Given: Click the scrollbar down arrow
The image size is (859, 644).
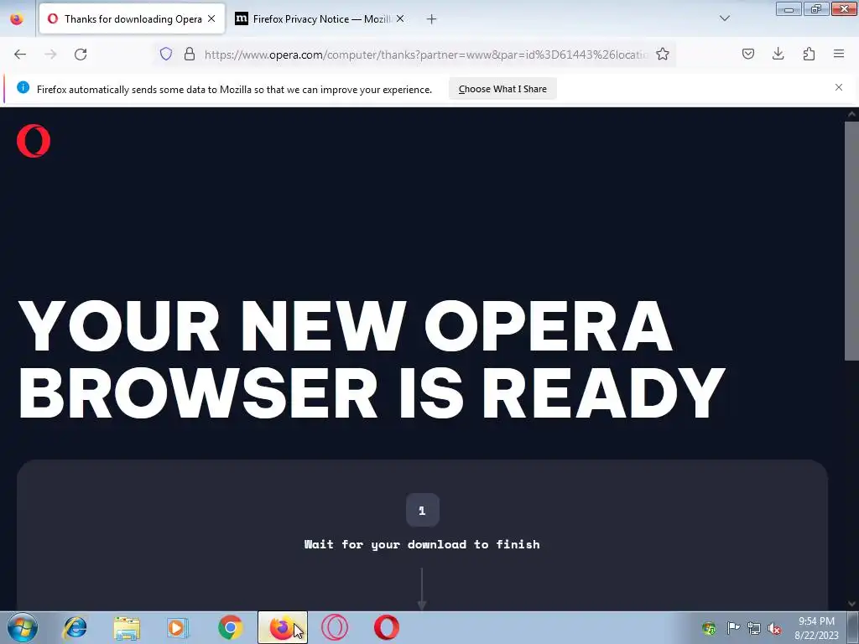Looking at the screenshot, I should pyautogui.click(x=851, y=604).
